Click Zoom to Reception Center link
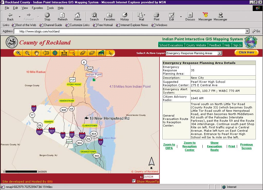263x190 pixels. [190, 146]
